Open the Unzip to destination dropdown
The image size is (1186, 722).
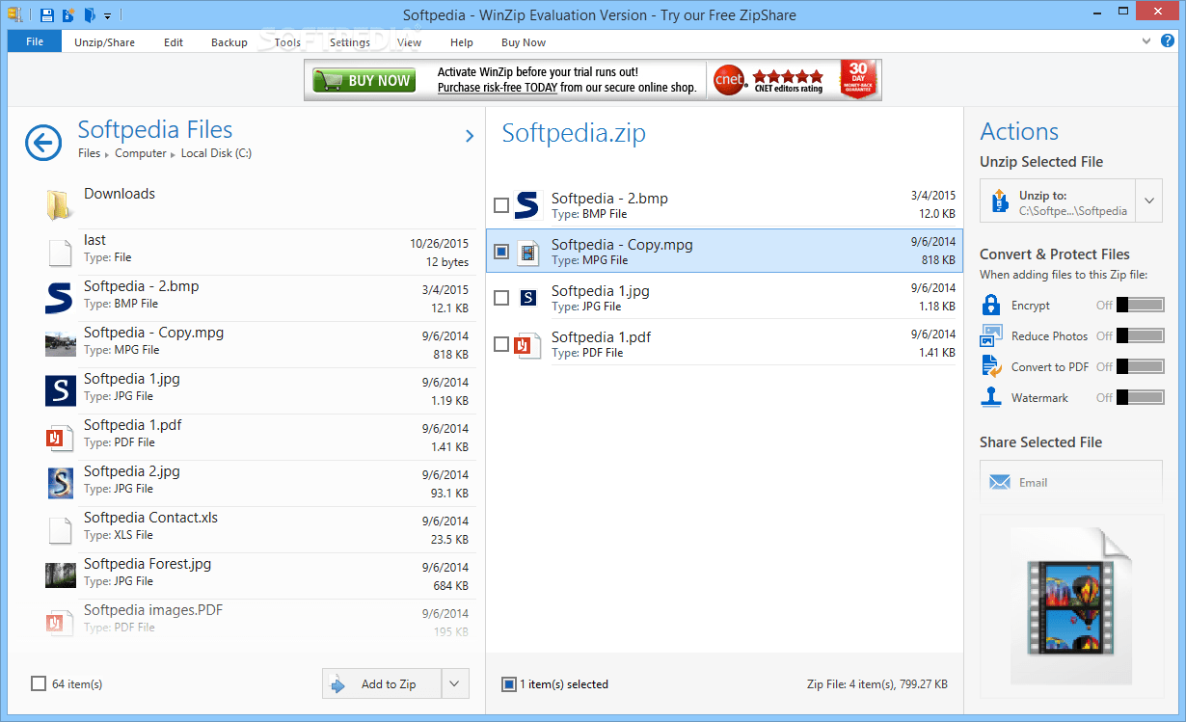click(1148, 200)
